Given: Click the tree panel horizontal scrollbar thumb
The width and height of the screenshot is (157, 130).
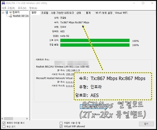Looking at the screenshot, I should click(x=9, y=119).
